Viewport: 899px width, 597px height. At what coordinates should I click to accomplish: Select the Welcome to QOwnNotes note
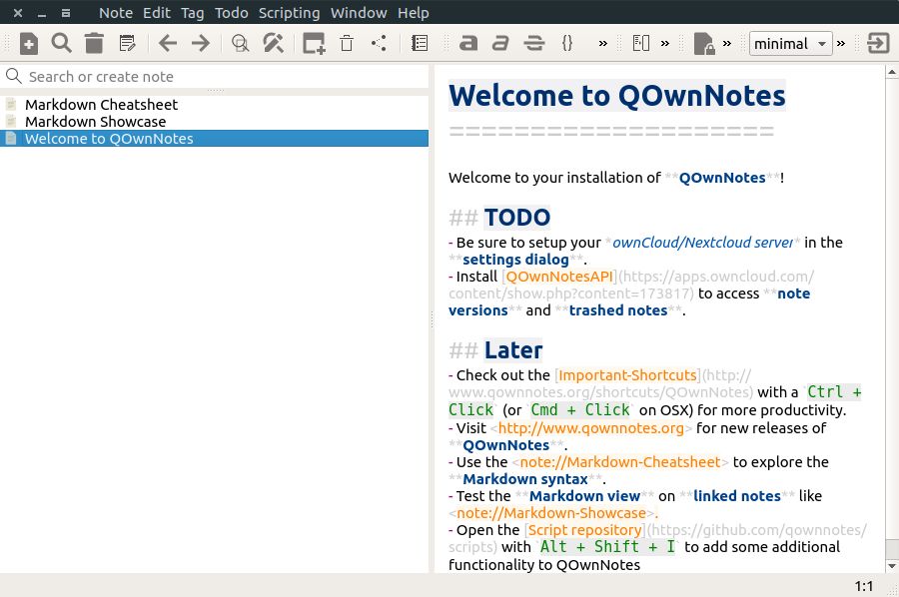[x=215, y=139]
